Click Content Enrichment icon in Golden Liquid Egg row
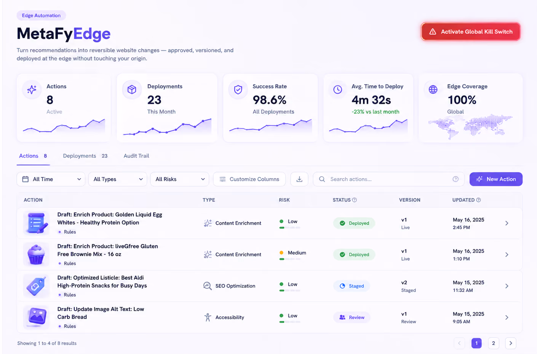537x354 pixels. pyautogui.click(x=208, y=223)
